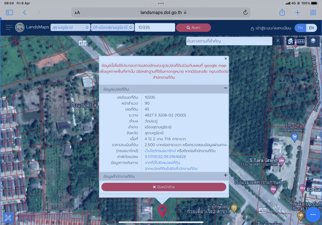Open the Treasury Department website link

160,151
